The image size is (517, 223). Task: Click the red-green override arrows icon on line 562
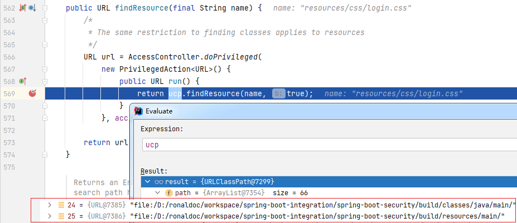(22, 8)
